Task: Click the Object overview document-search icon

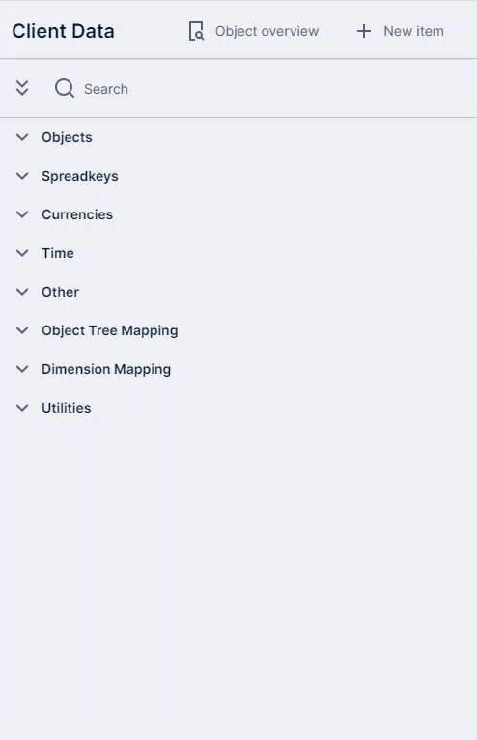Action: pos(196,31)
